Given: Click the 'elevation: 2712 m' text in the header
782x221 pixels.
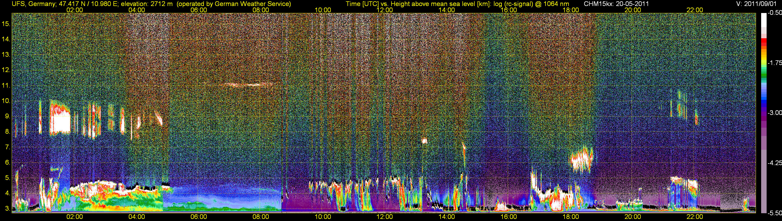Looking at the screenshot, I should click(x=146, y=4).
